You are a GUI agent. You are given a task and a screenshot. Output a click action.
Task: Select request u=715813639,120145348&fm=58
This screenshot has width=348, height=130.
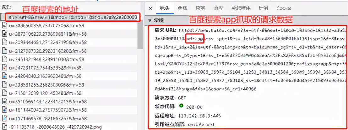coord(45,93)
